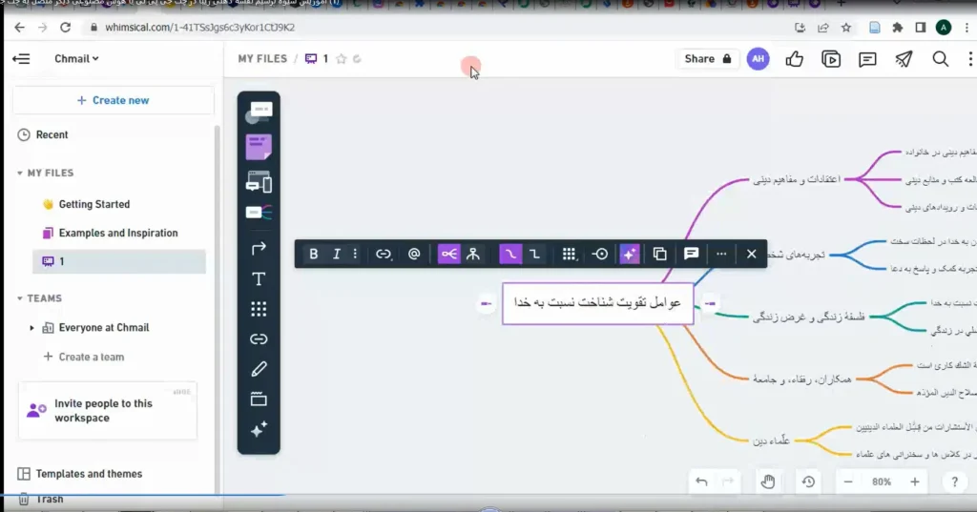Viewport: 977px width, 512px height.
Task: Star this file as favorite
Action: point(341,58)
